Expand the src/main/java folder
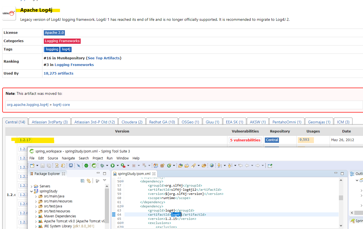This screenshot has width=363, height=229. (36, 196)
